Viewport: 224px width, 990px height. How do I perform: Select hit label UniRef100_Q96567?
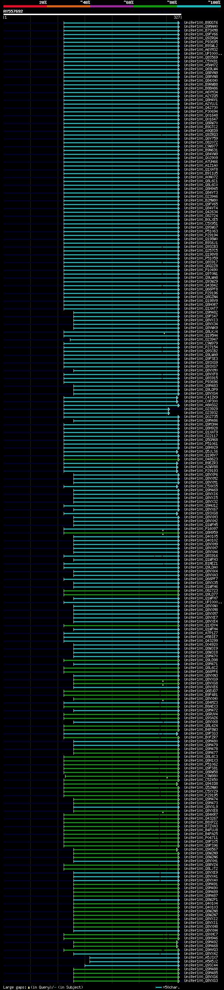click(201, 849)
